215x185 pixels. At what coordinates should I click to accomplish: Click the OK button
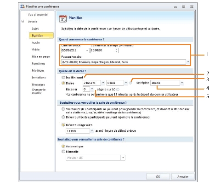pos(158,177)
